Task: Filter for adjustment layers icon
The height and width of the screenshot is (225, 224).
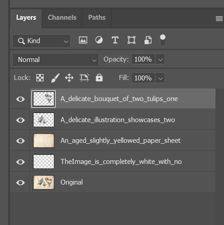Action: pyautogui.click(x=99, y=40)
